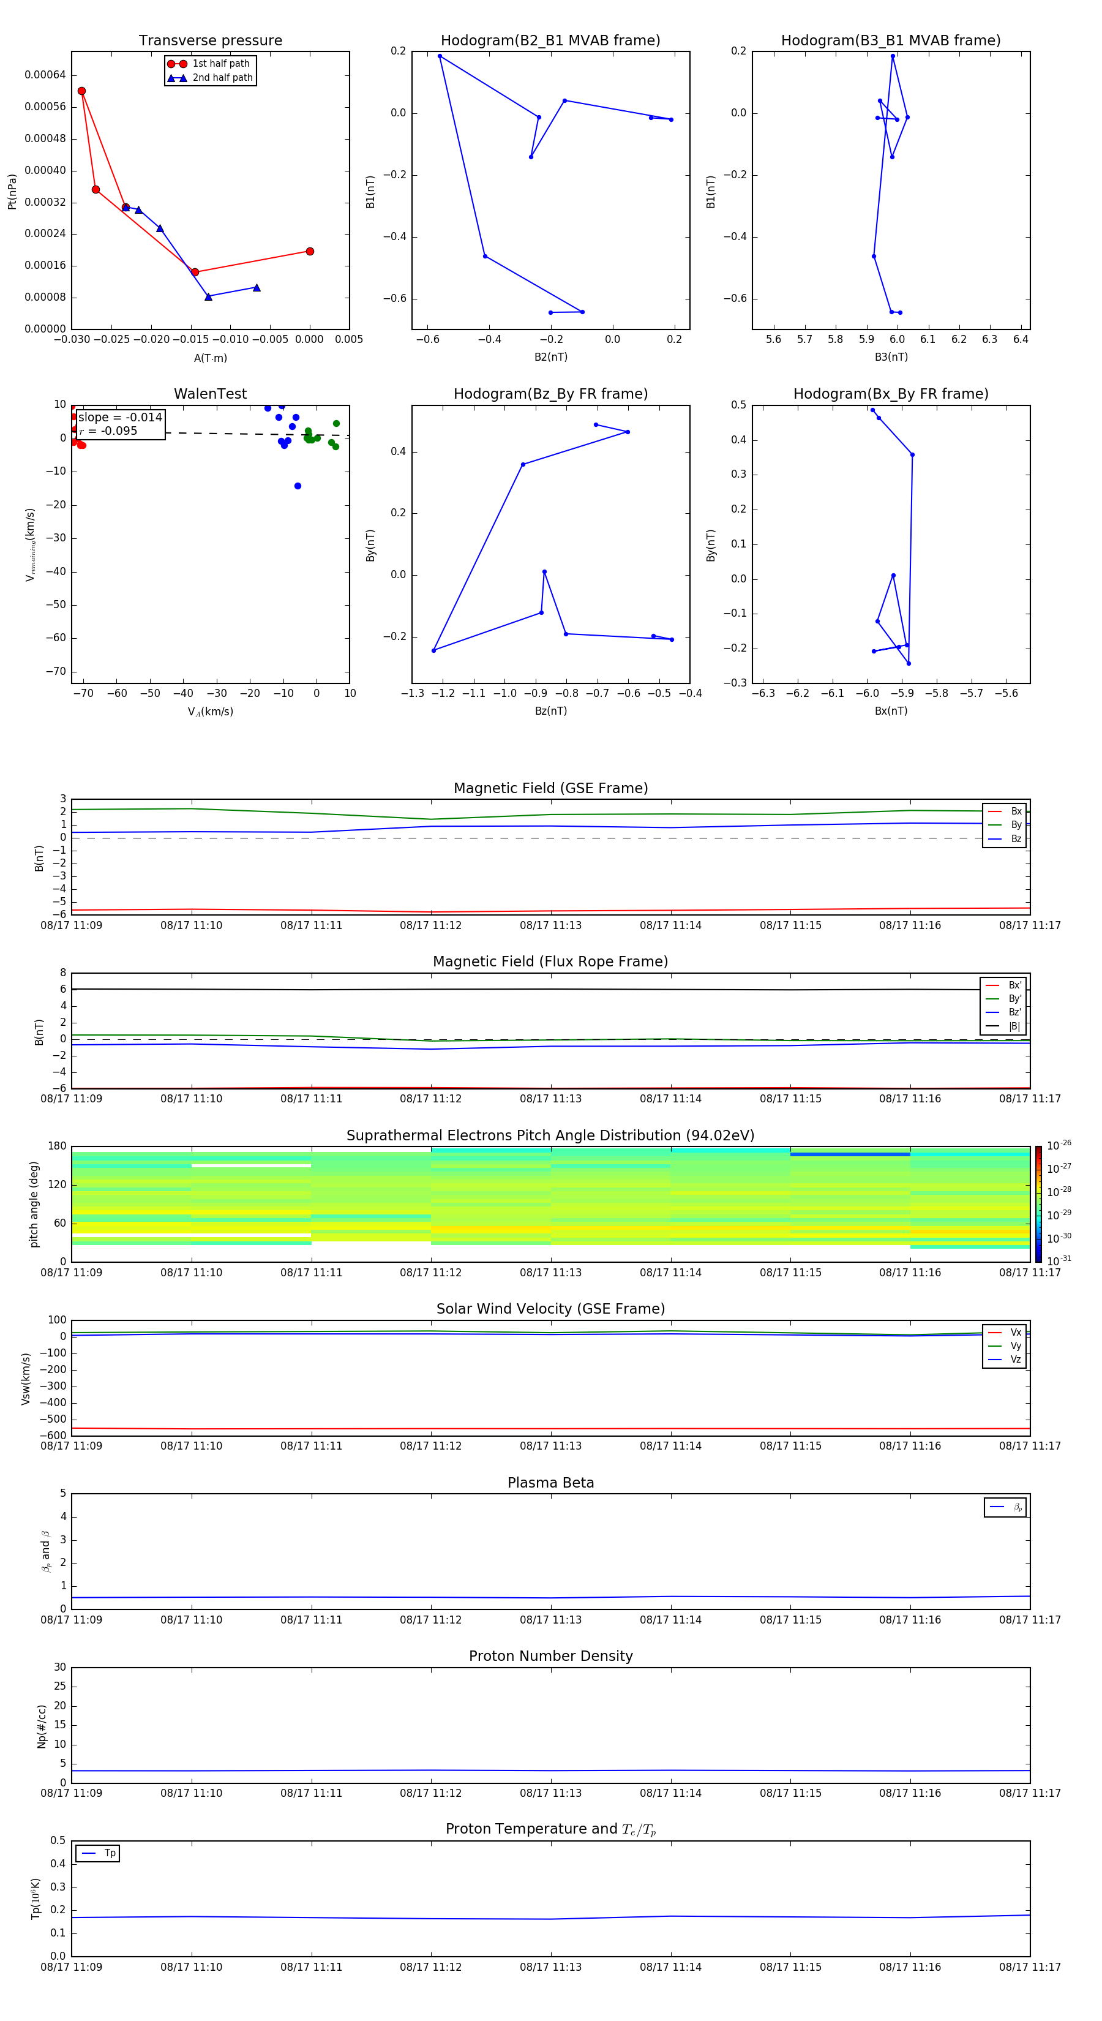Click the 'Magnetic Field (GSE Frame)' title

[x=550, y=788]
